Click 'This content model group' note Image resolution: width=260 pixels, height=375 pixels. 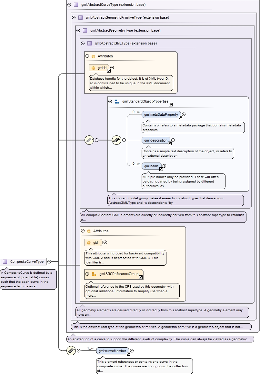[175, 201]
